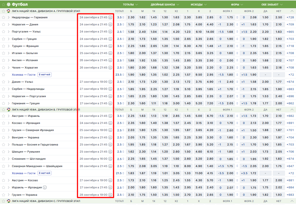Screen dimensions: 296x205
Task: Open statistics icon for Германия — Греция match
Action: (x=110, y=103)
